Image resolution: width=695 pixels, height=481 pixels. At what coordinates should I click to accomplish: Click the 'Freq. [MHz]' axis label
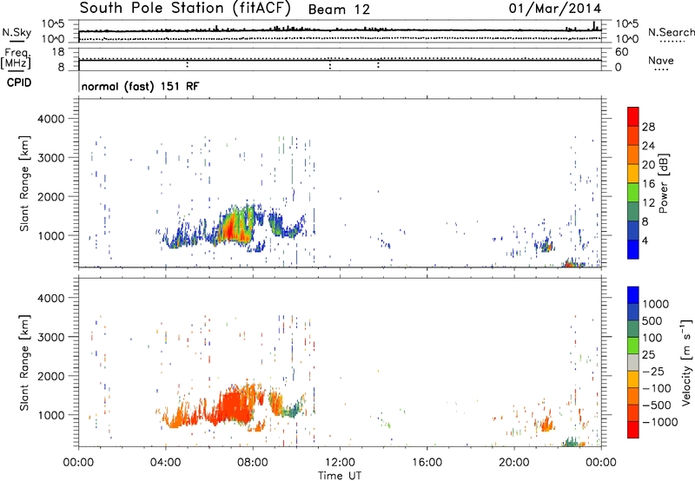tap(16, 58)
